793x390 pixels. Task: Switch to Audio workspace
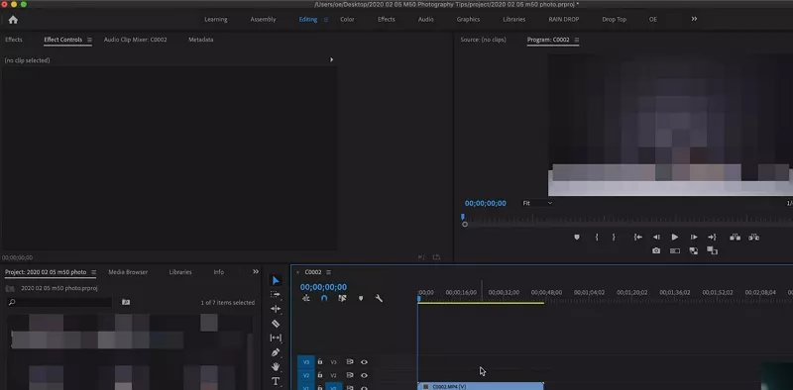pyautogui.click(x=426, y=19)
